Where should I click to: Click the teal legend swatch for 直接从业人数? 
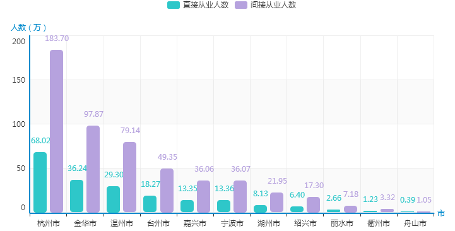[174, 5]
